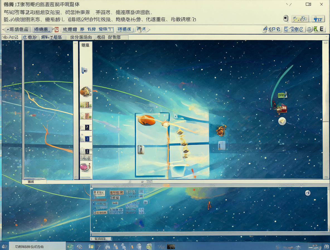Screen dimensions: 330x250
Task: Select the orange robot icon on the canvas
Action: pyautogui.click(x=221, y=130)
